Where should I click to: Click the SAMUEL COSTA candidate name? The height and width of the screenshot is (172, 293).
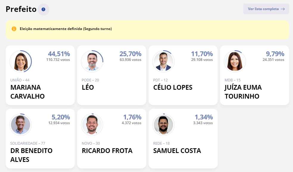point(177,151)
